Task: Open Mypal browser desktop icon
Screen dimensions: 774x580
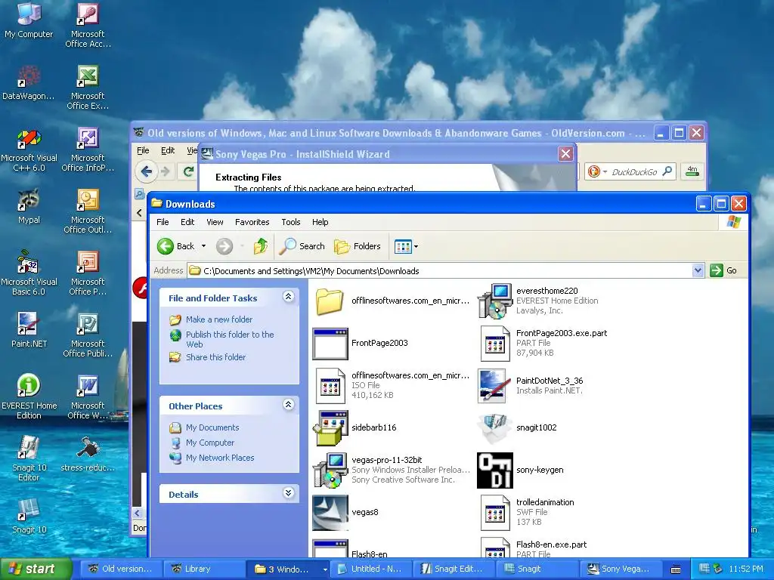Action: click(x=29, y=205)
